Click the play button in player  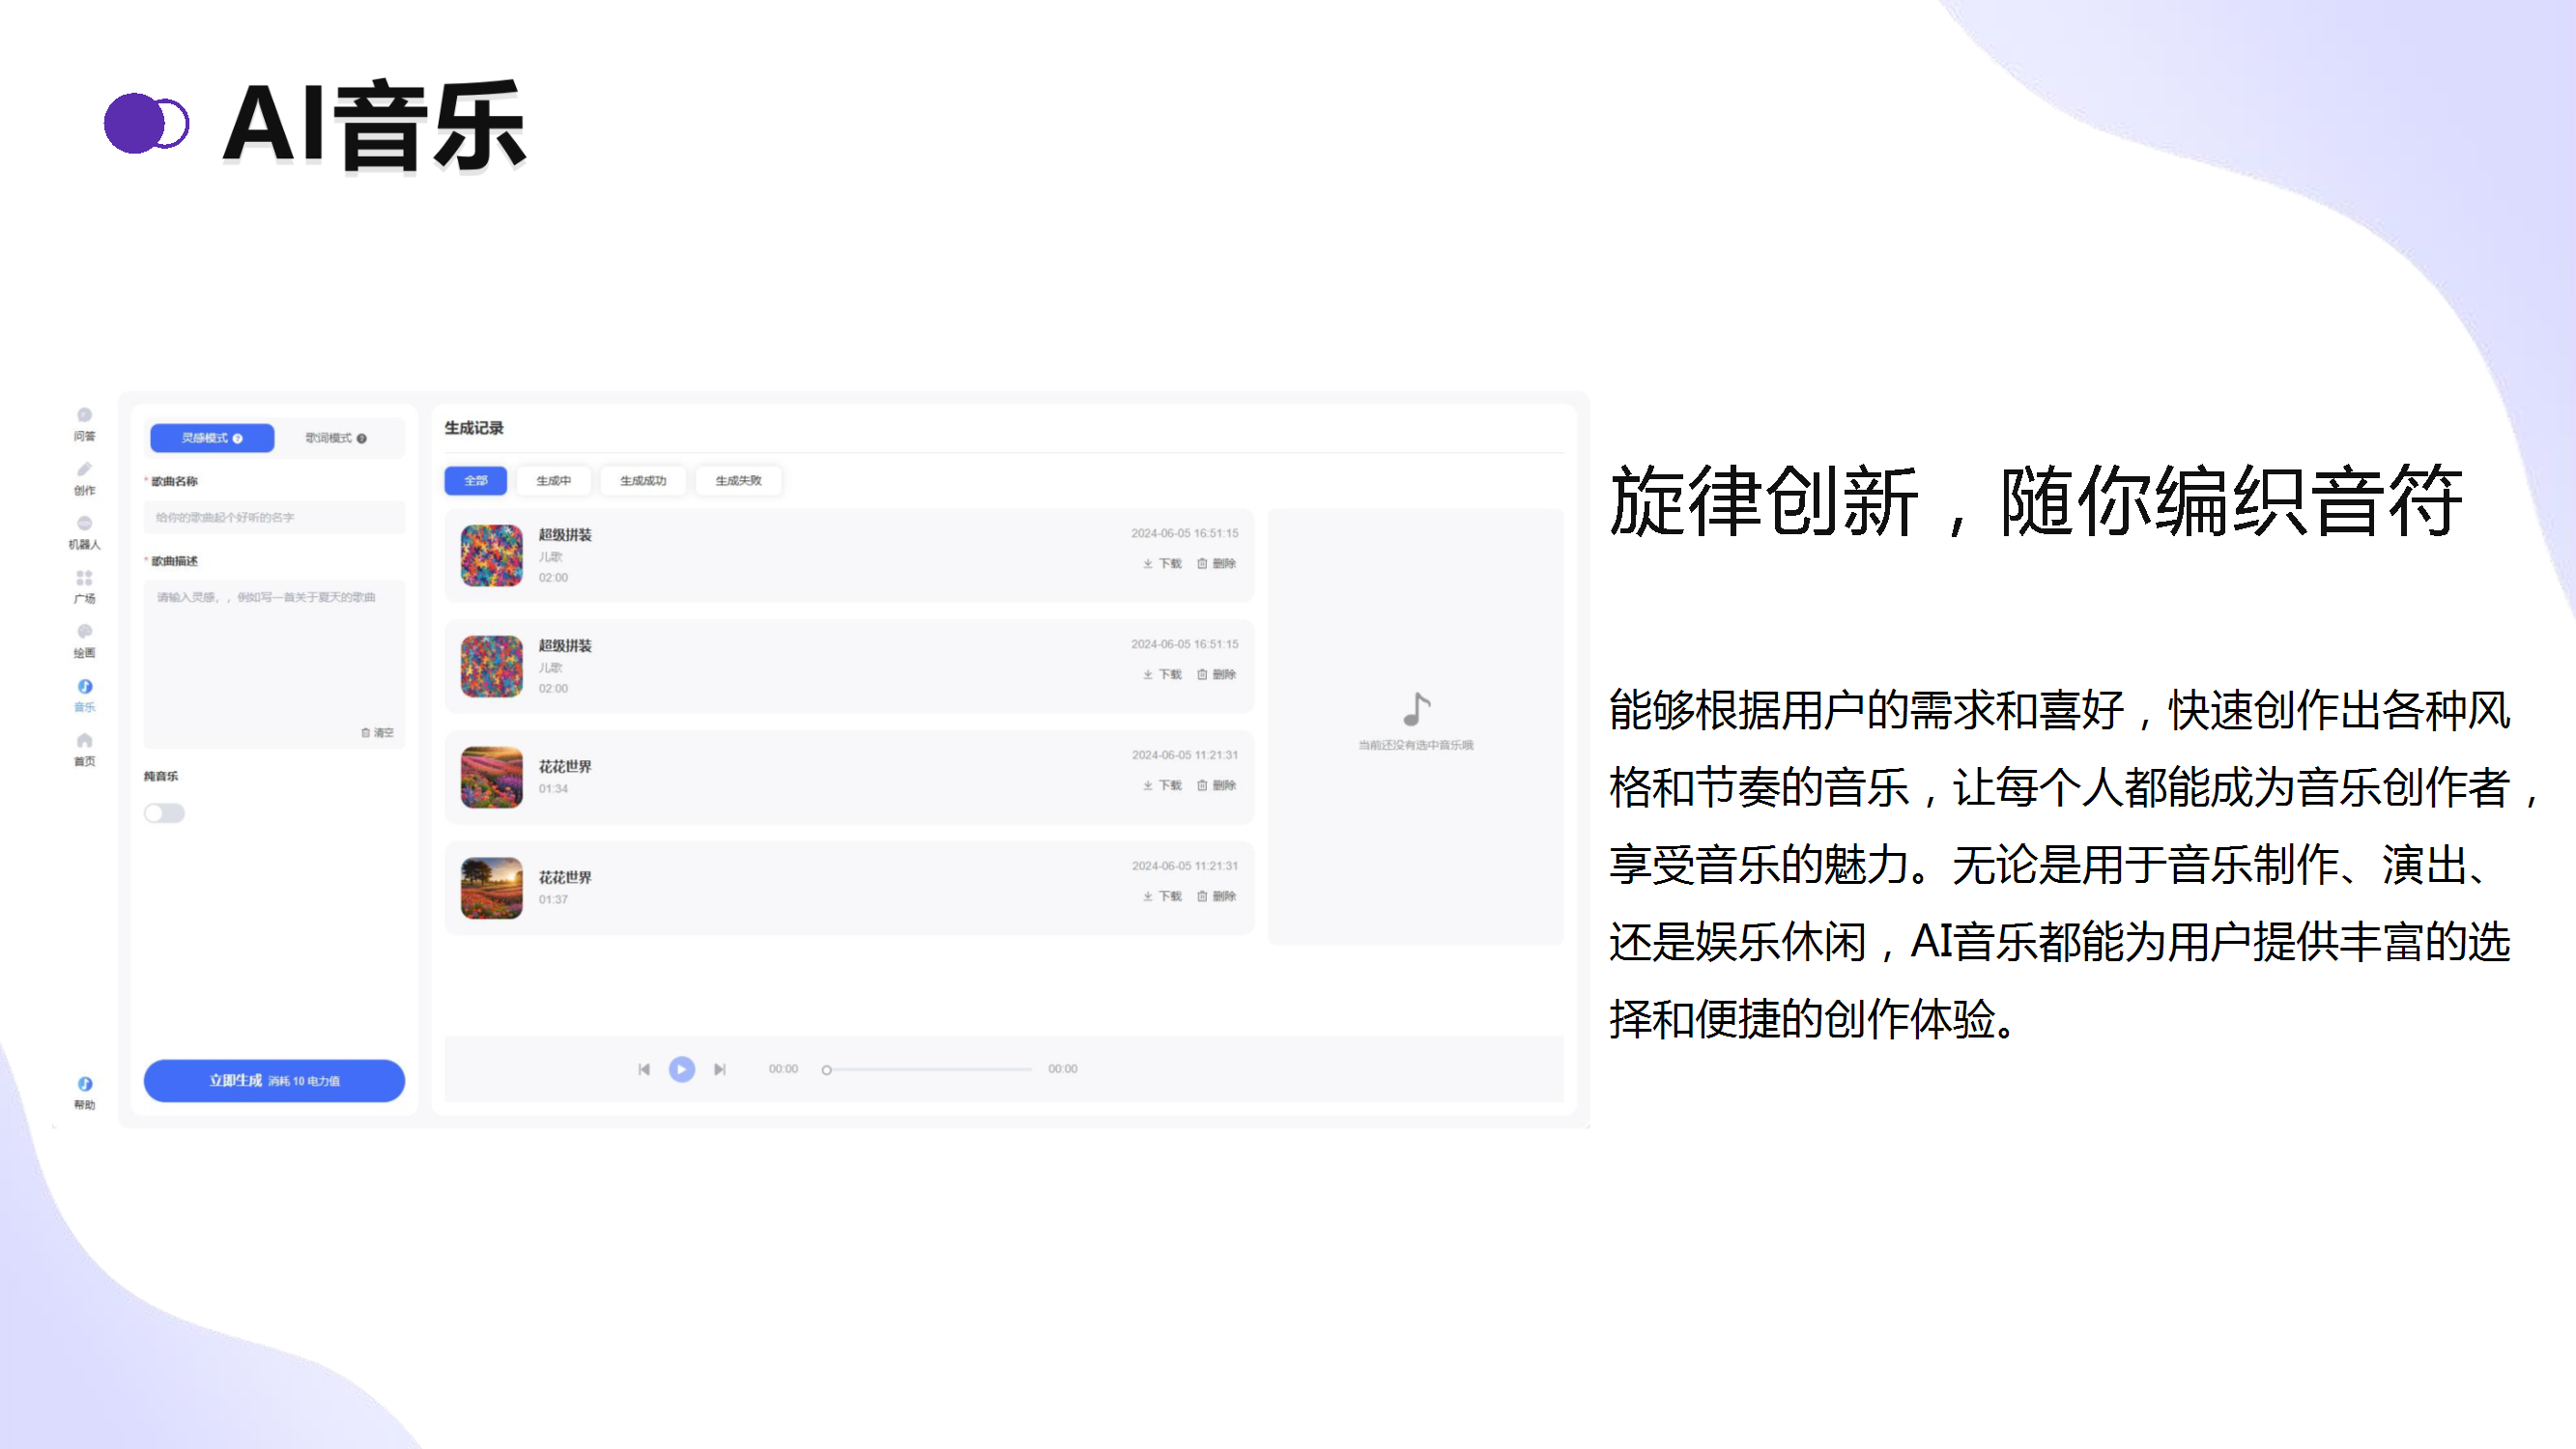681,1069
